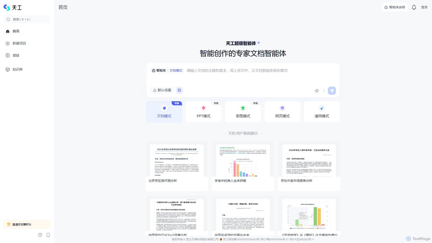Open 智能体说明 button
This screenshot has width=432, height=243.
(395, 7)
